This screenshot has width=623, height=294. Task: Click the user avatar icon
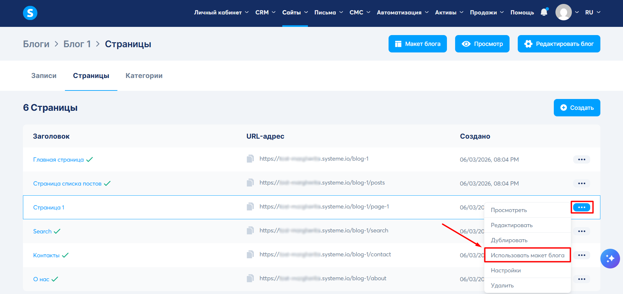563,12
